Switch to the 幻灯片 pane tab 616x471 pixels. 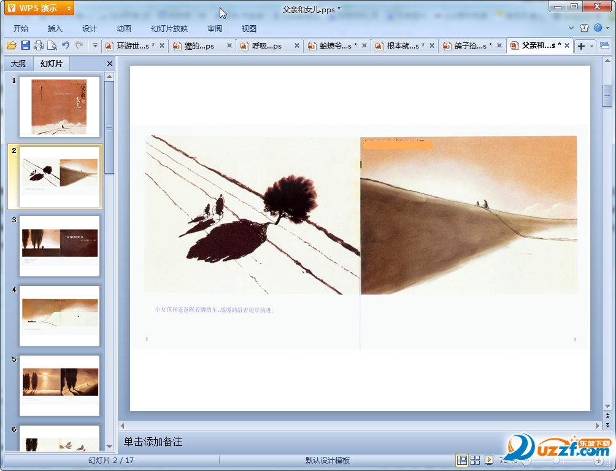coord(52,64)
